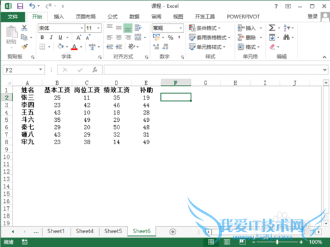Align cell content to the bottom

(x=128, y=28)
